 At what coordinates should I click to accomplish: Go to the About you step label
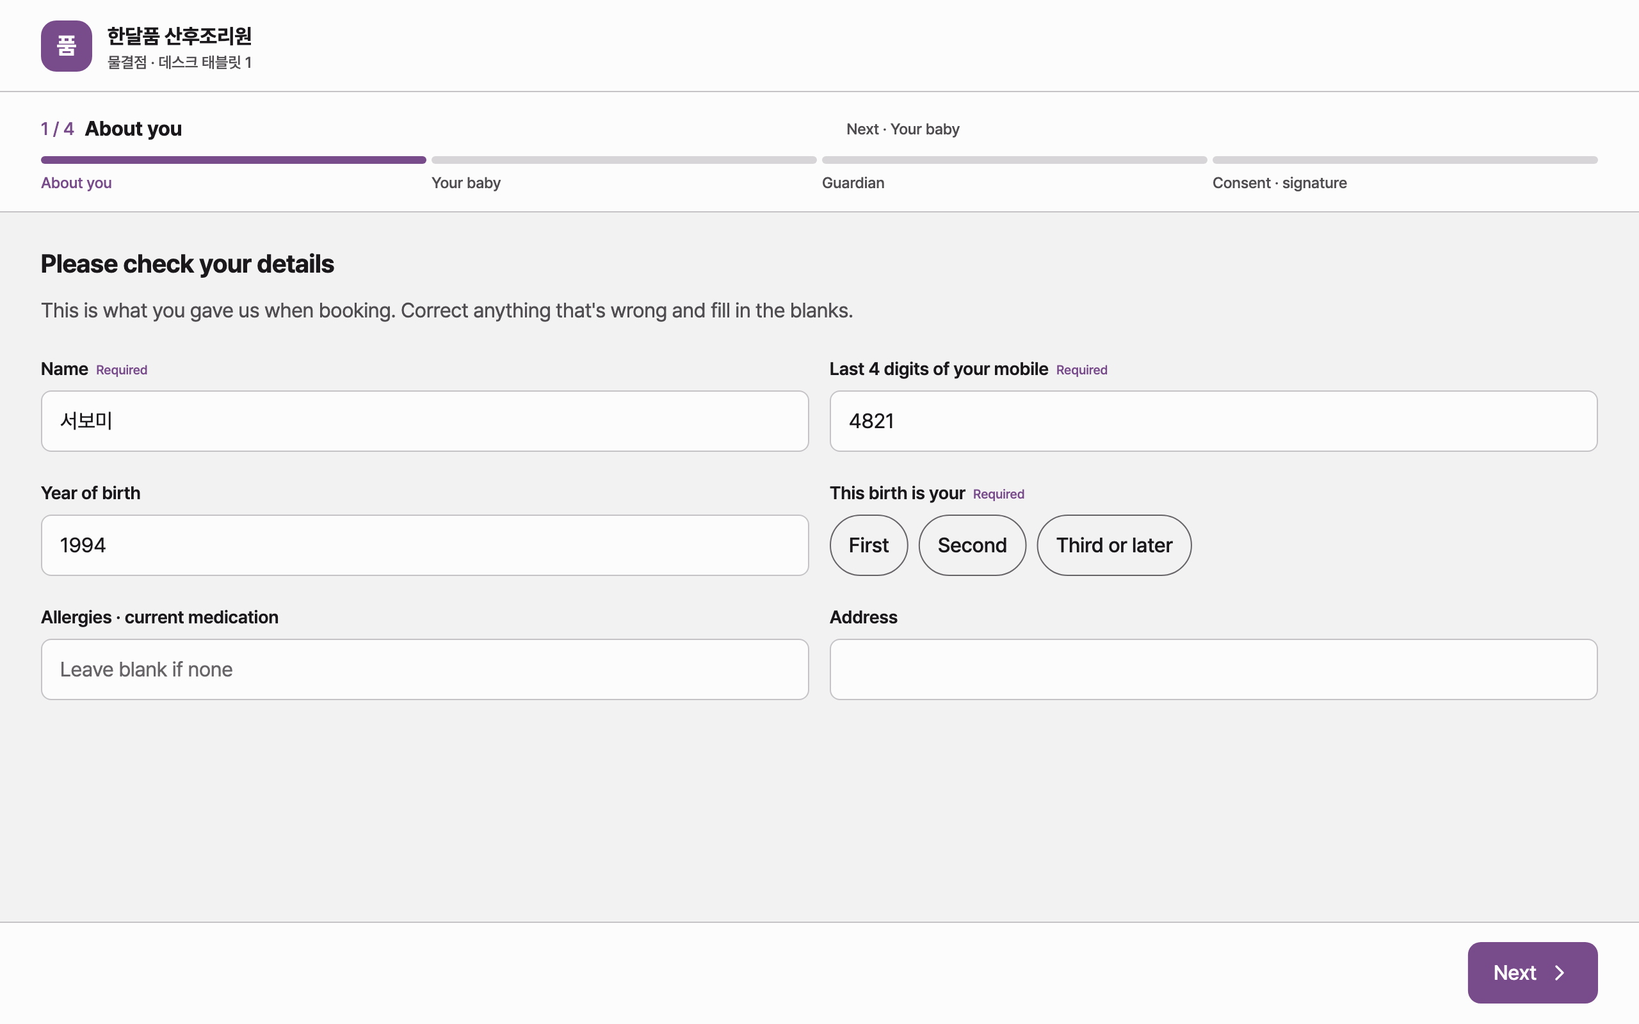pos(76,183)
